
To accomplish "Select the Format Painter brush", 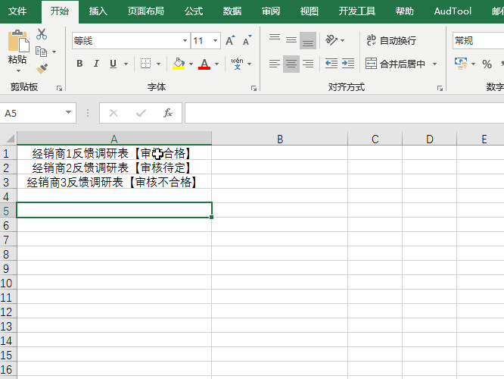I will tap(42, 68).
